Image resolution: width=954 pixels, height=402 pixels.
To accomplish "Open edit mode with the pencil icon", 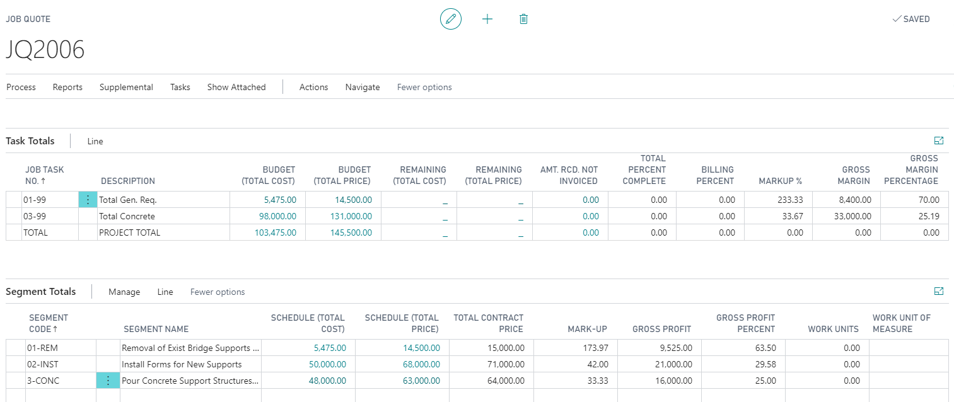I will point(450,19).
